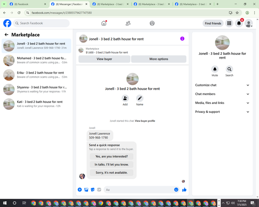The height and width of the screenshot is (207, 259).
Task: Choose a GIF in composer
Action: [x=99, y=190]
